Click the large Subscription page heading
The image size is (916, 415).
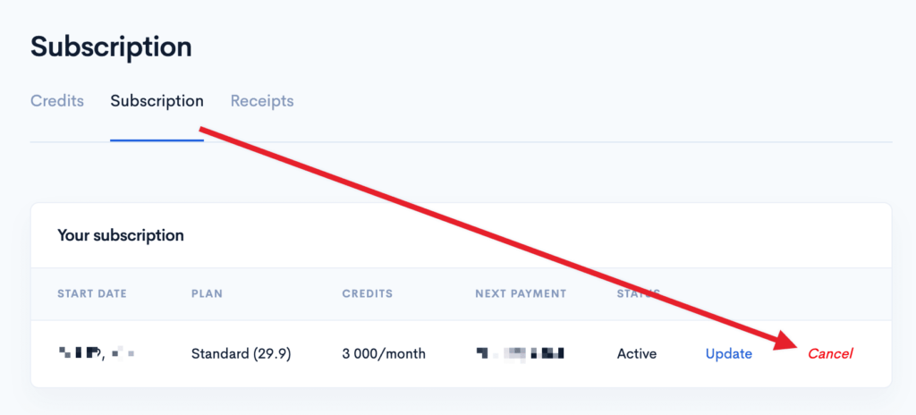tap(111, 47)
